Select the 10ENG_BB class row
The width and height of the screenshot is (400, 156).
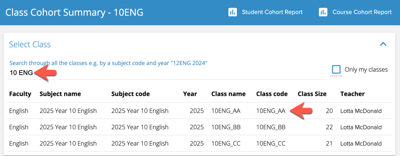pyautogui.click(x=226, y=127)
